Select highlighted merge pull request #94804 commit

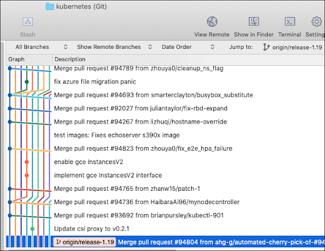(221, 242)
